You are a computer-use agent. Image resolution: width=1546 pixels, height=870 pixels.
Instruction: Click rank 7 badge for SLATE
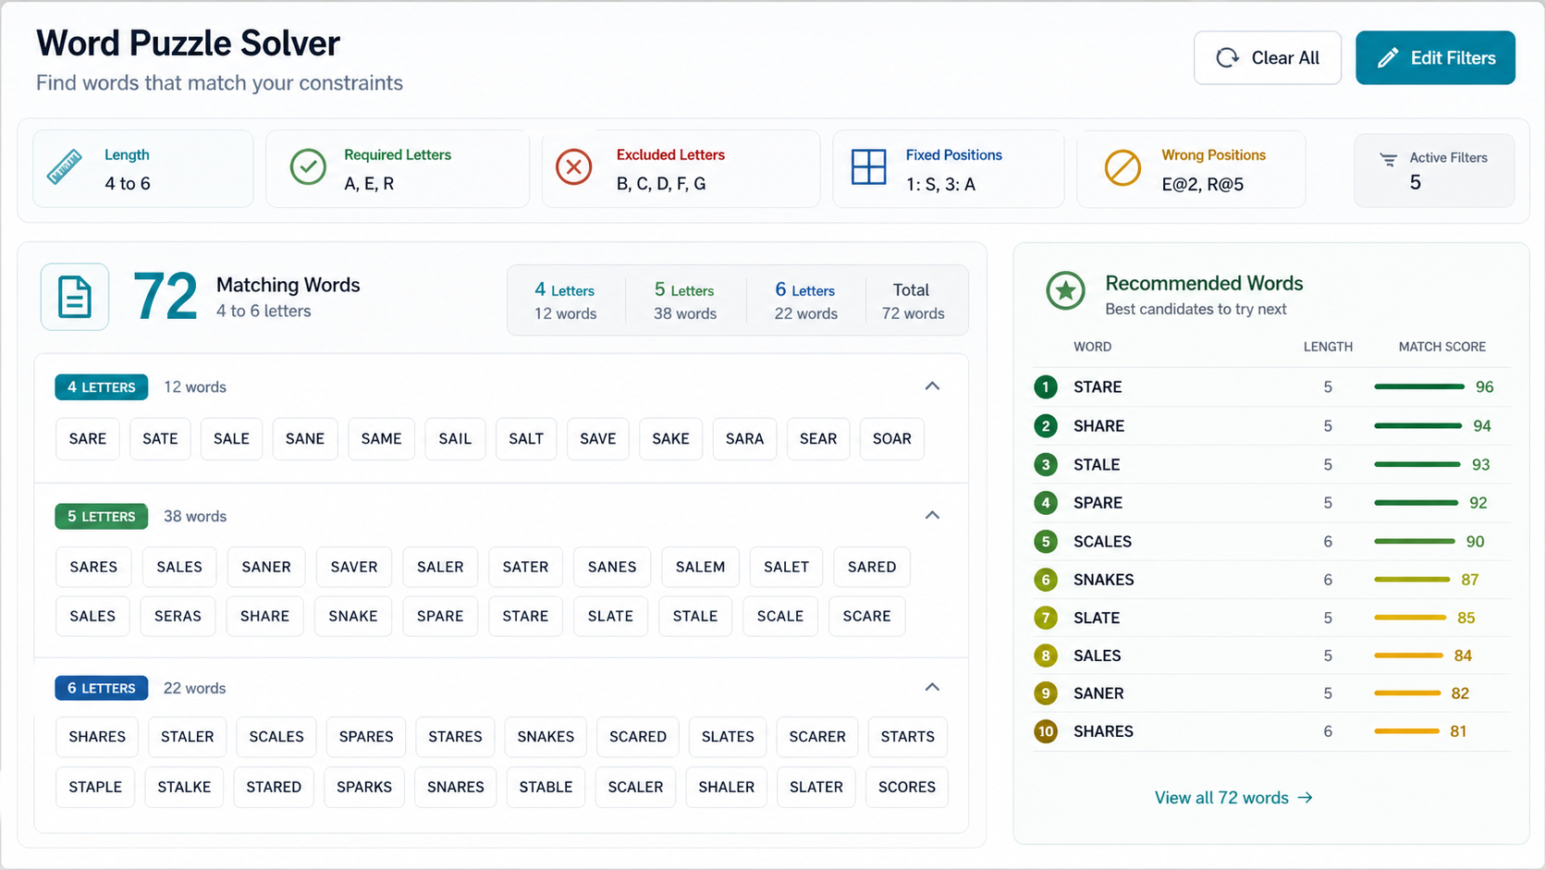[x=1046, y=618]
